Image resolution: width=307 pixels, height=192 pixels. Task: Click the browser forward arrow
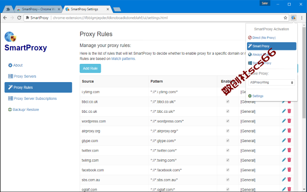[12, 18]
